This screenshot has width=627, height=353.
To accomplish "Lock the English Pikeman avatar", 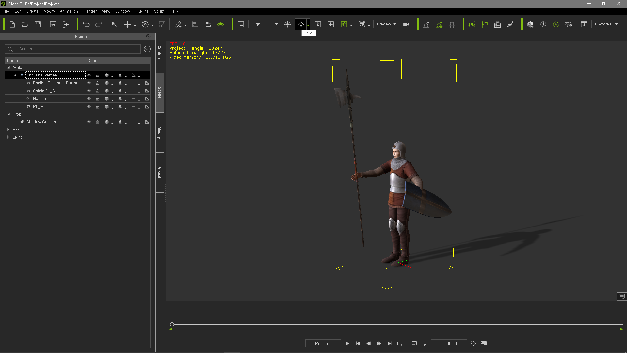I will coord(97,75).
